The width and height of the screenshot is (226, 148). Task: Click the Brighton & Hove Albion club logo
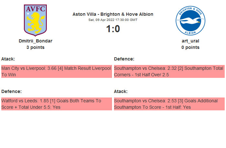190,20
